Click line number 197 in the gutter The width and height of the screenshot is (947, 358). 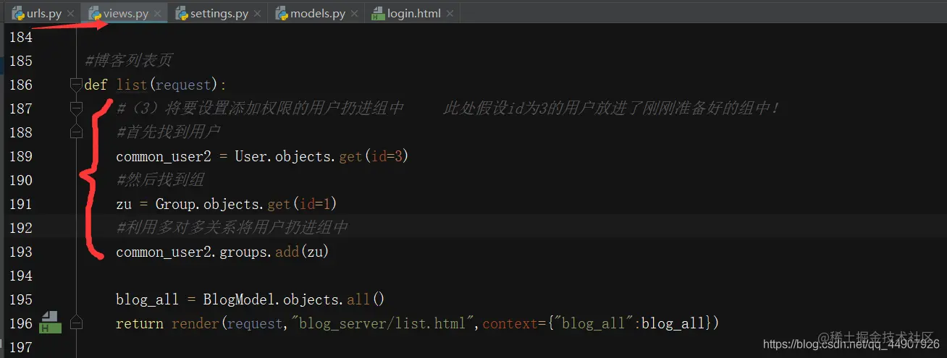click(20, 347)
